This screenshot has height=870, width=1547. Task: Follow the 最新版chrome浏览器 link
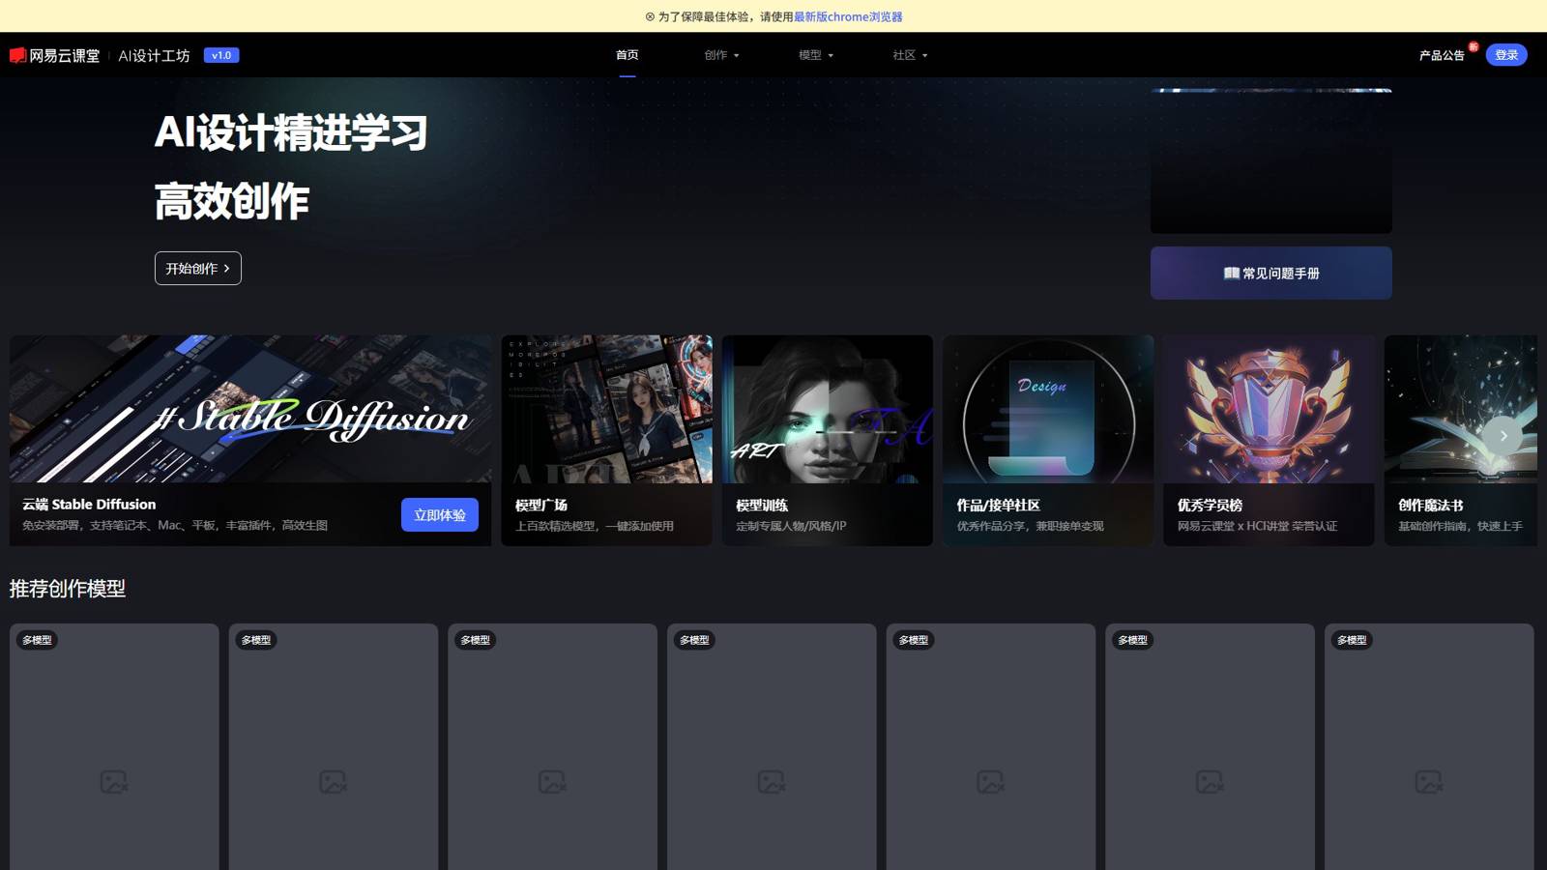coord(848,16)
